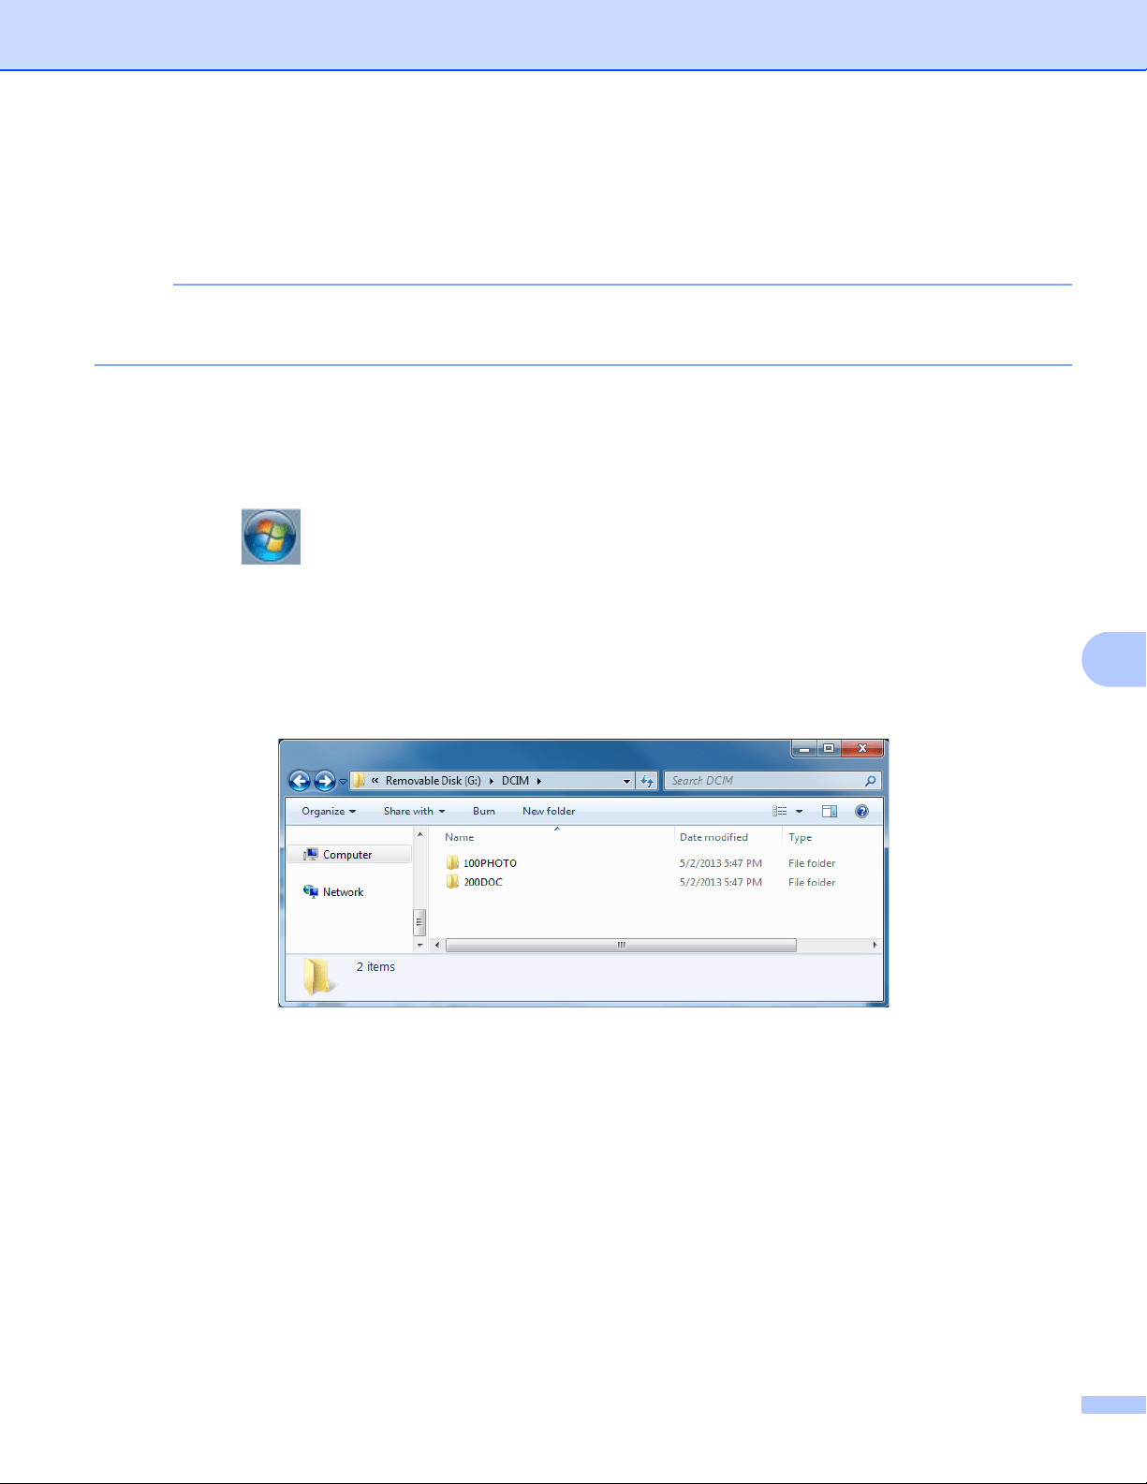Screen dimensions: 1147x1484
Task: Open the Organize menu
Action: click(x=329, y=812)
